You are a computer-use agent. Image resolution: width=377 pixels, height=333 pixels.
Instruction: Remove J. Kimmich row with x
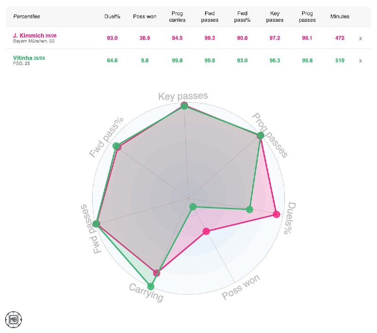pyautogui.click(x=361, y=38)
